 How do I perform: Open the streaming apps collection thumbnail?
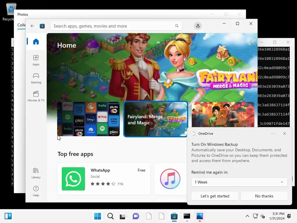[88, 119]
